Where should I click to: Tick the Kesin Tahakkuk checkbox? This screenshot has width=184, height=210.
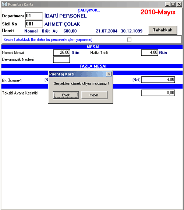point(129,39)
